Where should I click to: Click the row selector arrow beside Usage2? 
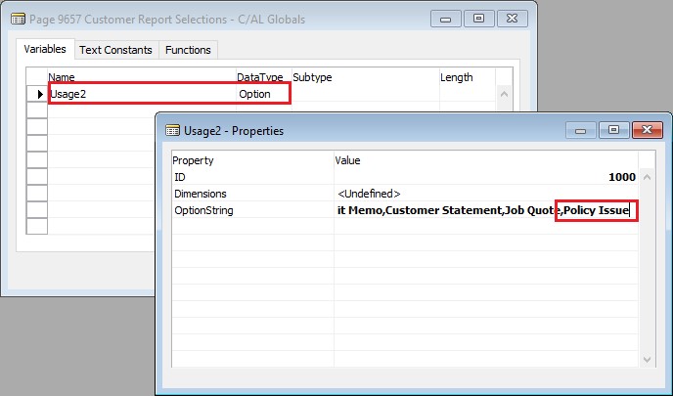[x=38, y=94]
